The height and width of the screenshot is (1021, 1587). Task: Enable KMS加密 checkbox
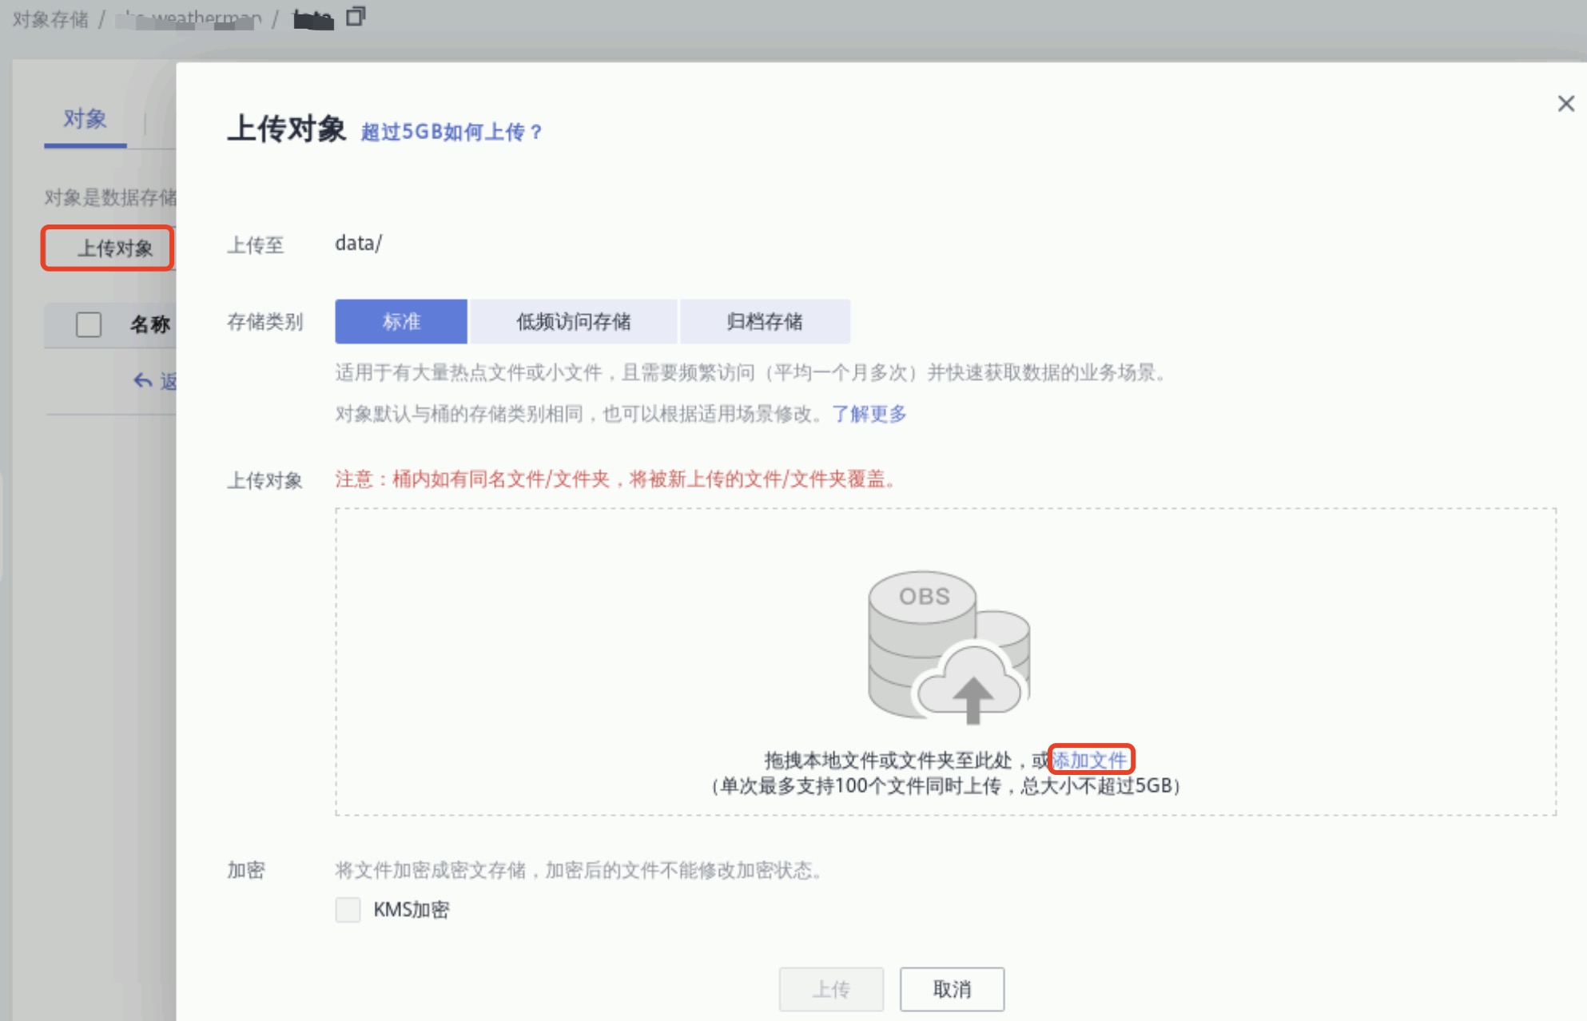(x=348, y=909)
